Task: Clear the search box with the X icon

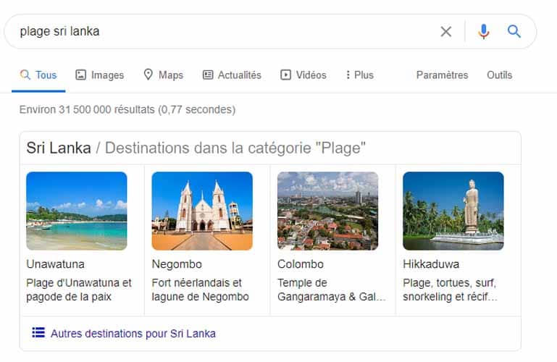Action: point(445,32)
